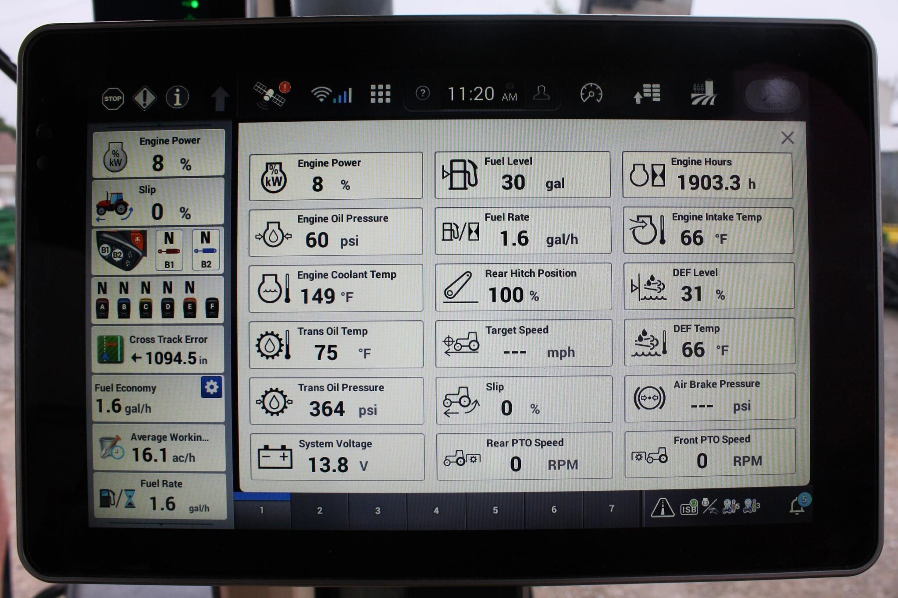Image resolution: width=898 pixels, height=598 pixels.
Task: Select the Rear Hitch Position tile
Action: click(x=523, y=287)
